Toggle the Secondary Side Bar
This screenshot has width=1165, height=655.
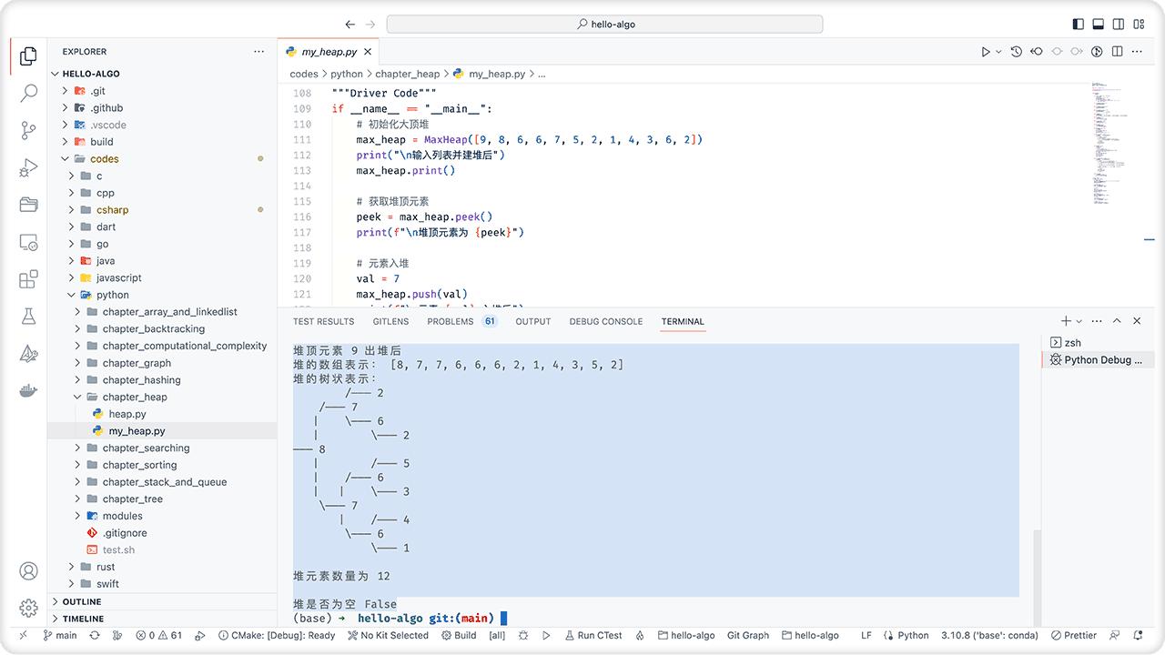(1119, 23)
